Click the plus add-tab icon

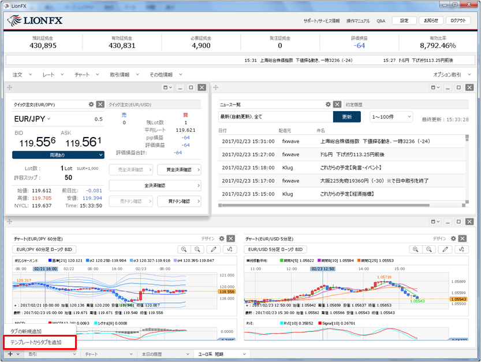click(x=10, y=354)
